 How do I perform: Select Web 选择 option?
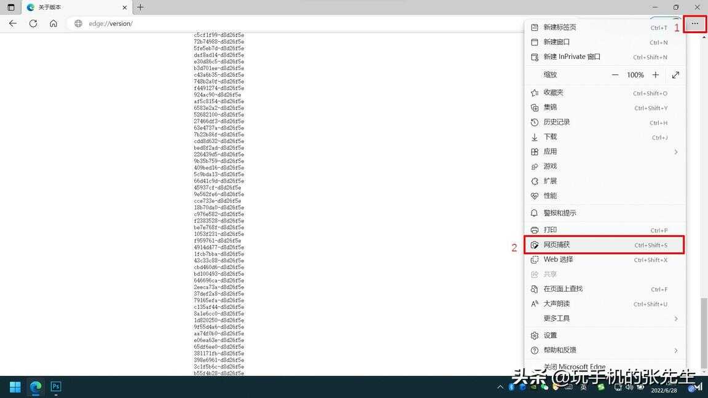click(604, 259)
